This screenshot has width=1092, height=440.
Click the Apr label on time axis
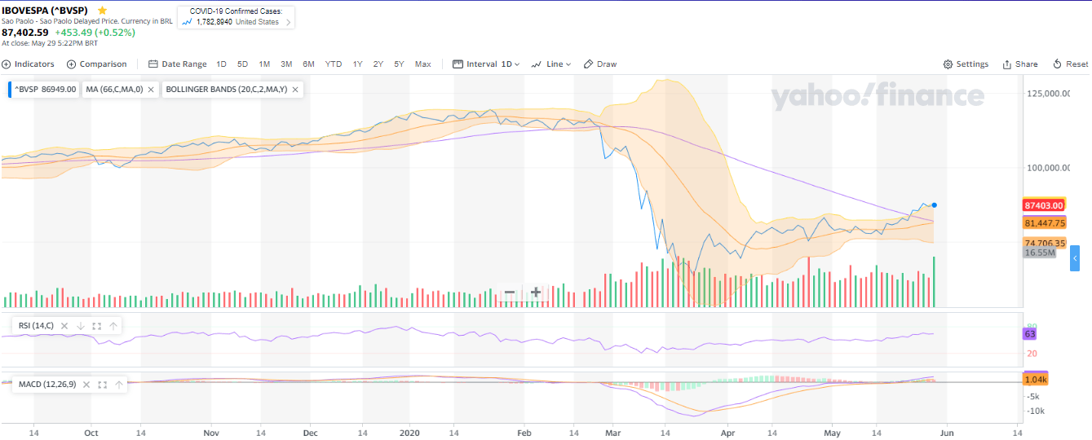coord(729,433)
